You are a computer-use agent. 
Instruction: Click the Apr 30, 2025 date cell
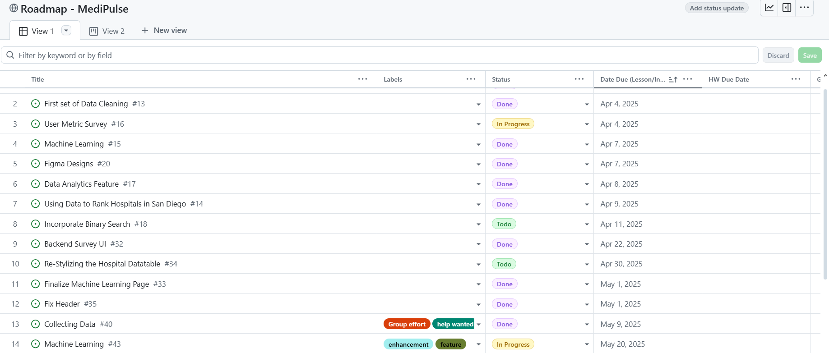648,264
